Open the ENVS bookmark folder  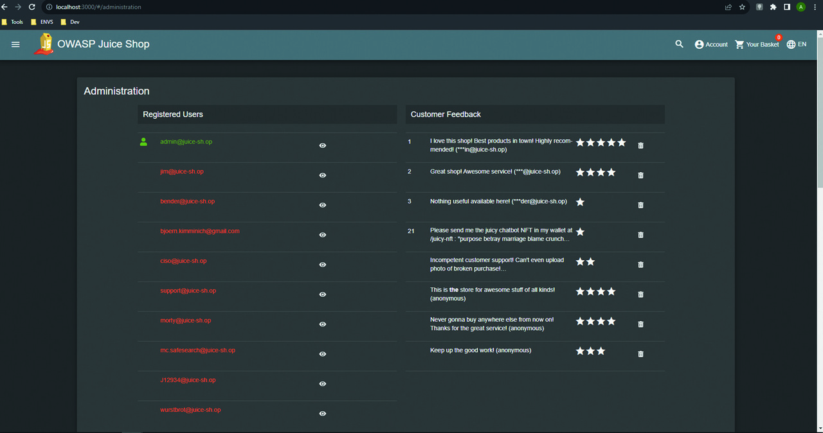click(42, 22)
